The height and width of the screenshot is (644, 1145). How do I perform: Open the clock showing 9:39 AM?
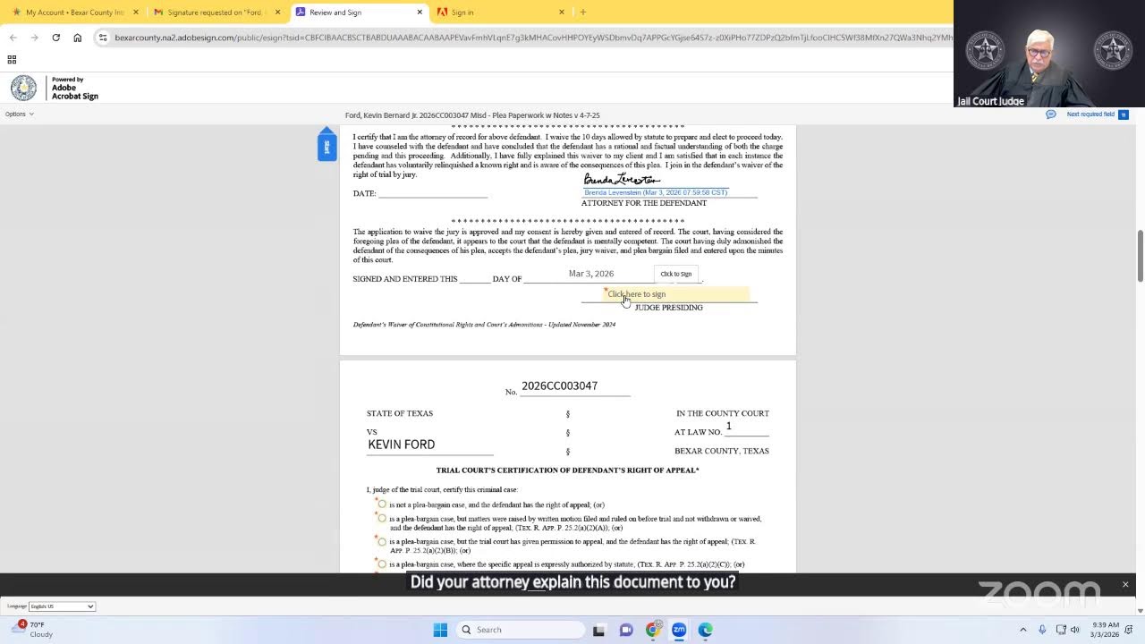pyautogui.click(x=1105, y=630)
